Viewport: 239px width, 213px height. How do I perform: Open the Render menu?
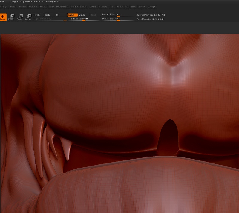click(74, 7)
